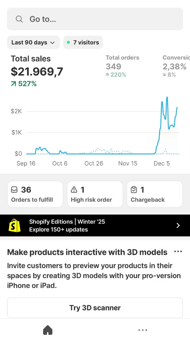The height and width of the screenshot is (338, 190).
Task: Click the Try 3D scanner button
Action: point(95,308)
